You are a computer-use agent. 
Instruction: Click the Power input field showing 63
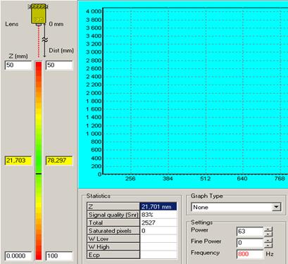tap(250, 232)
